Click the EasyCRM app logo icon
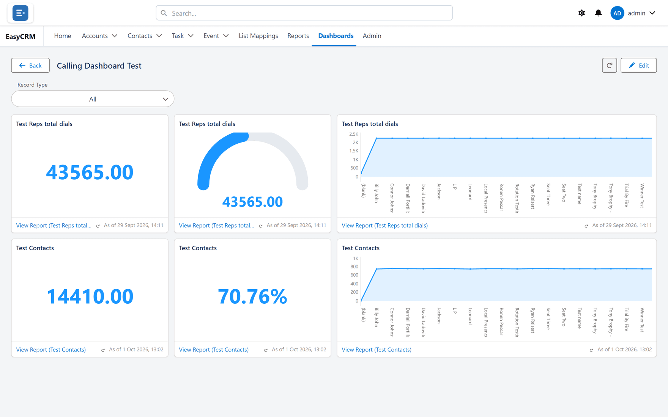This screenshot has height=417, width=668. [x=20, y=13]
